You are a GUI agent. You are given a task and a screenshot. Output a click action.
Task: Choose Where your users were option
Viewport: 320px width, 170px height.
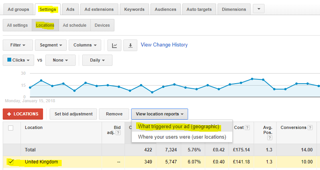(x=182, y=137)
